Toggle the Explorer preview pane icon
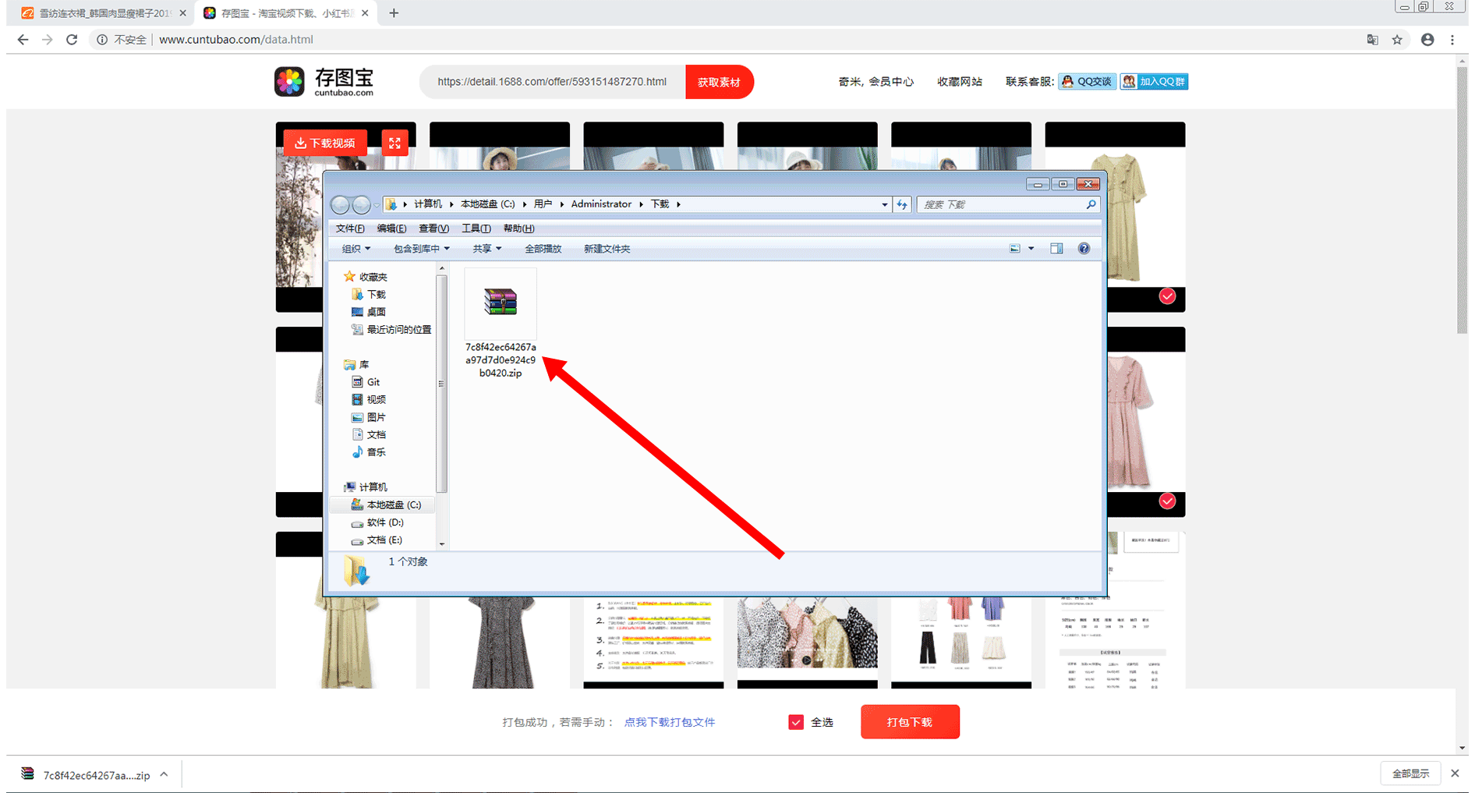Screen dimensions: 1475x793 [1056, 249]
